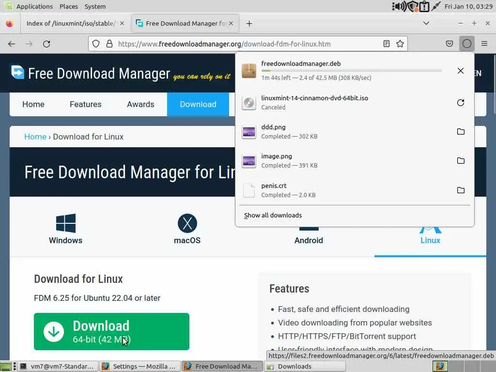
Task: Toggle reader view icon
Action: pyautogui.click(x=386, y=44)
